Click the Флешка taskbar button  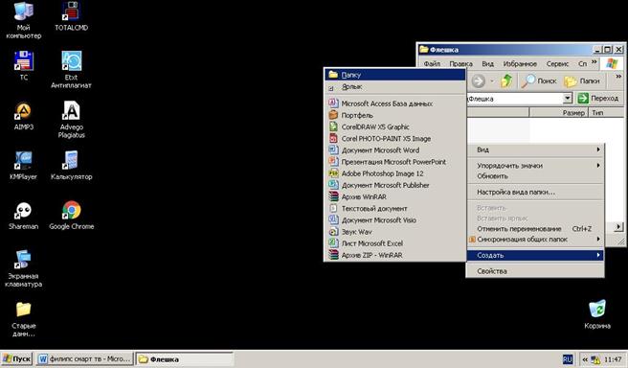pyautogui.click(x=184, y=359)
